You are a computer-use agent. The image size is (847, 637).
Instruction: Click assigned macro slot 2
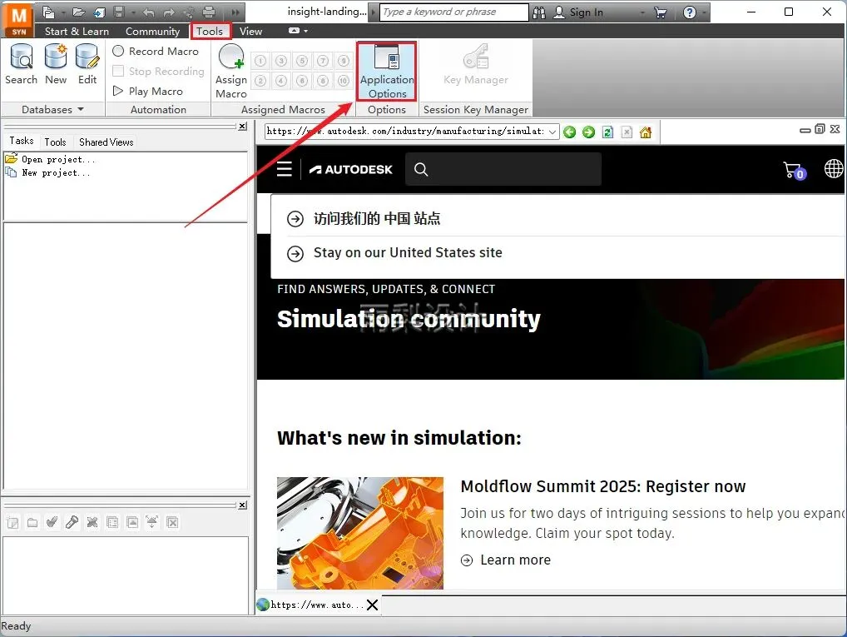pyautogui.click(x=260, y=81)
